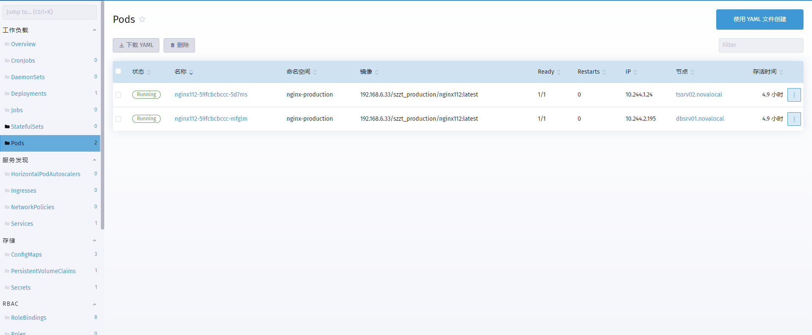Sort by IP column sort icon
Screen dimensions: 812x335
635,72
